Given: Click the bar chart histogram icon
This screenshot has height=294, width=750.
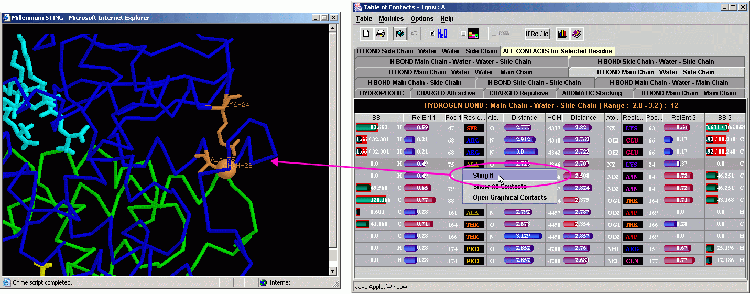Looking at the screenshot, I should tap(562, 34).
